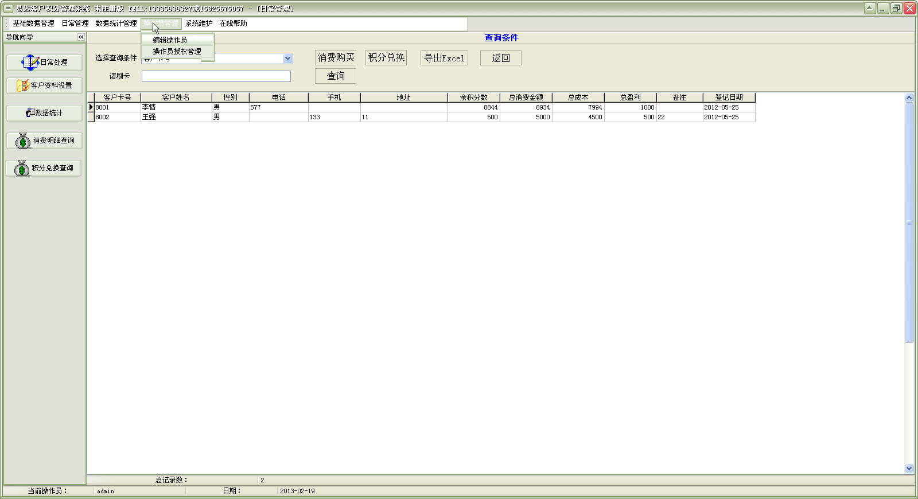Click the 消费购买 button
This screenshot has width=918, height=499.
coord(336,58)
